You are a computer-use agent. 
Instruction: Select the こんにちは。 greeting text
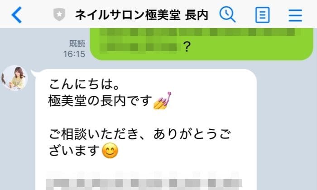84,84
